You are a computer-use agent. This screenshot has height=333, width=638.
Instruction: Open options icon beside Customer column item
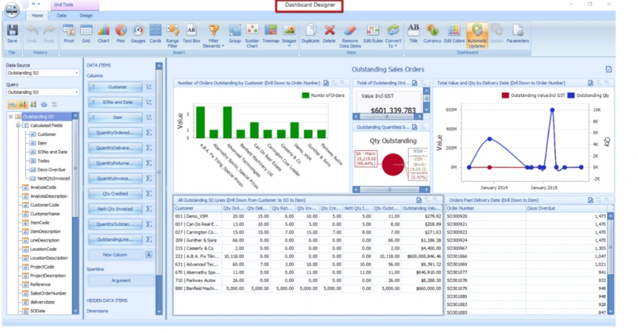[149, 87]
